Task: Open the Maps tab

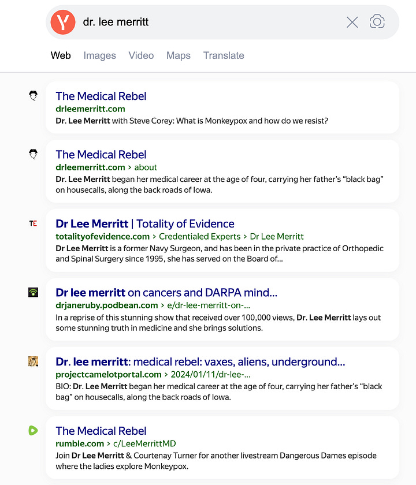Action: (179, 55)
